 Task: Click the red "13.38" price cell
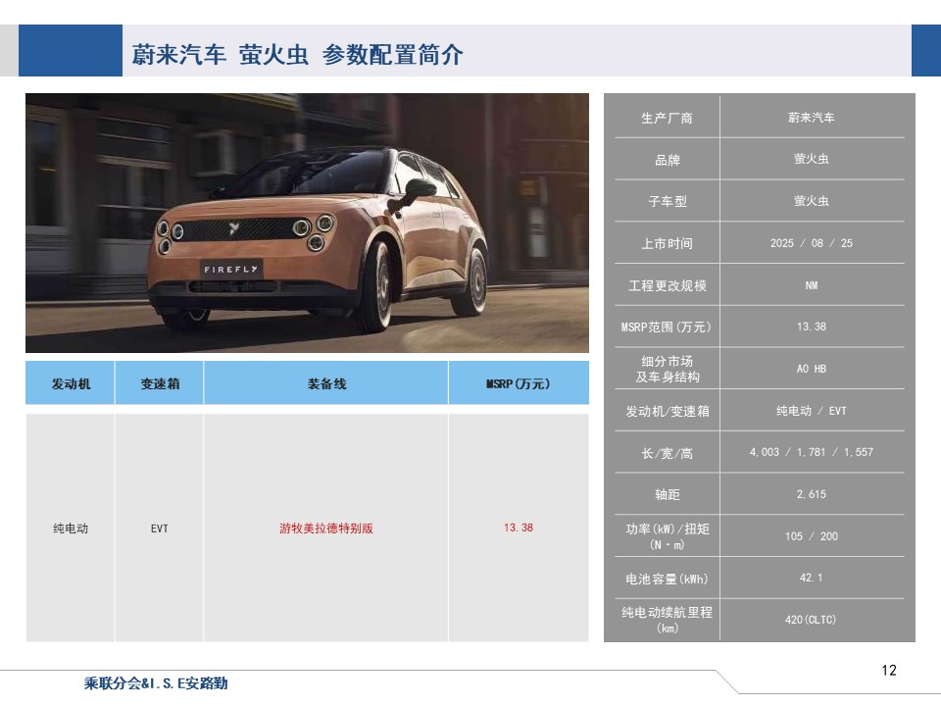click(x=519, y=528)
